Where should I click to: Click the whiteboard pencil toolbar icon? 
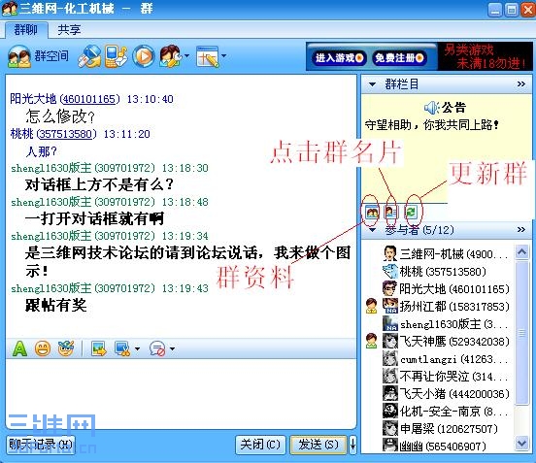(207, 56)
